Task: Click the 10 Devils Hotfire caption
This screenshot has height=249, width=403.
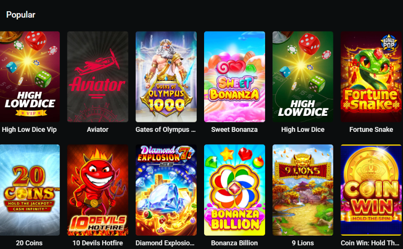Action: pyautogui.click(x=98, y=243)
